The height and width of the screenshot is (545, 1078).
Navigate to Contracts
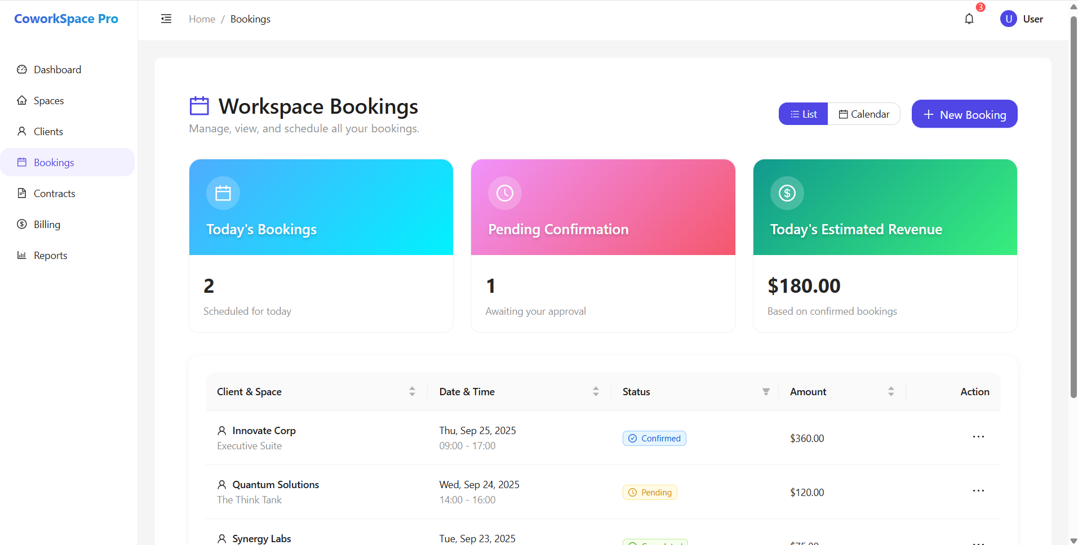click(68, 194)
